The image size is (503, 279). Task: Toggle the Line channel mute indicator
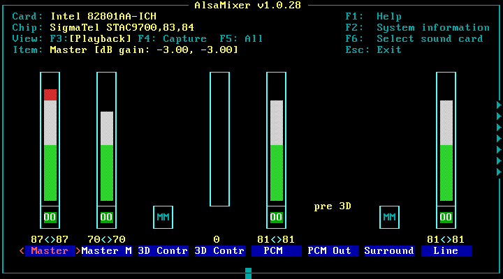[x=446, y=217]
